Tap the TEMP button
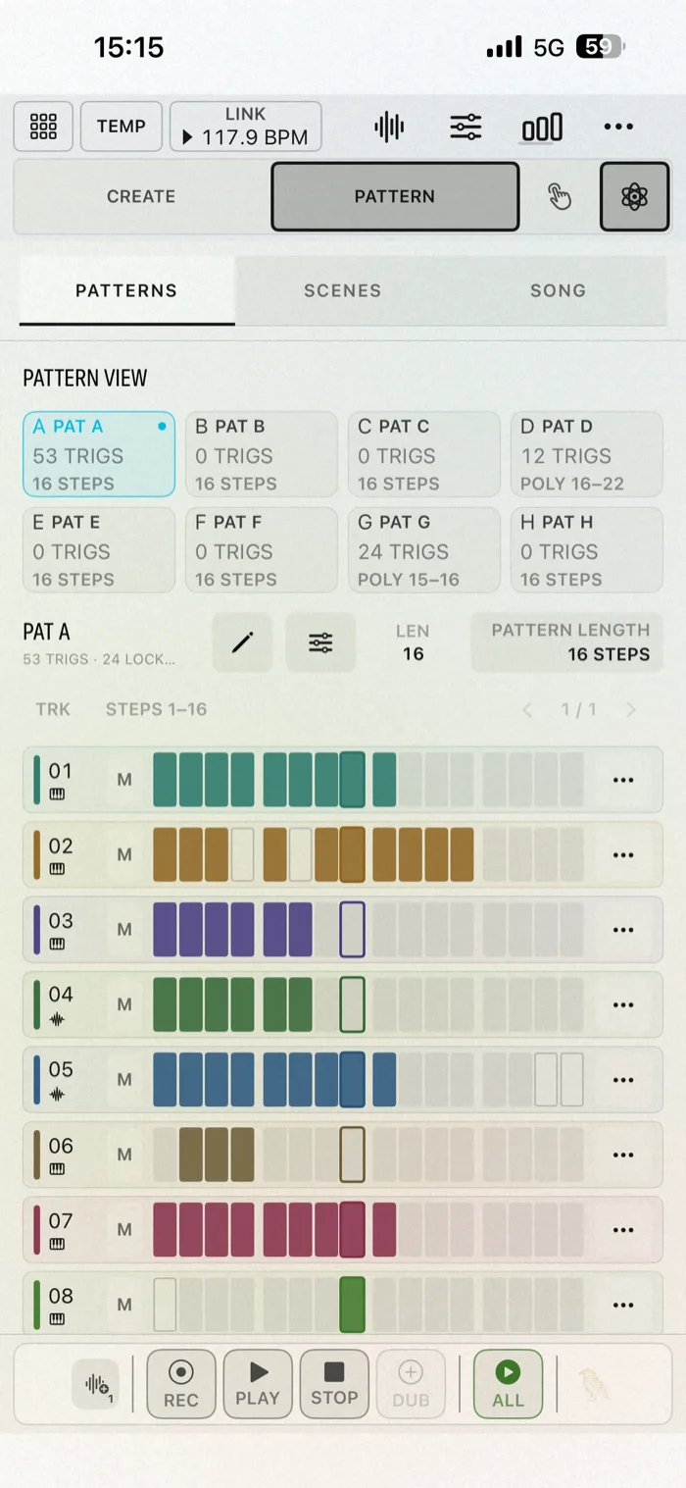This screenshot has width=686, height=1488. (122, 127)
